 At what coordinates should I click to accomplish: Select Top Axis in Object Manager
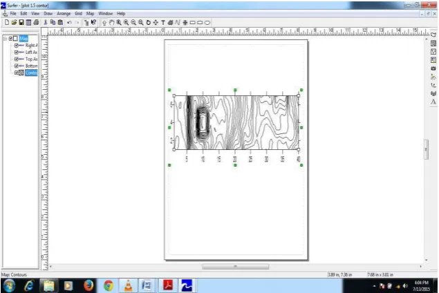(31, 59)
